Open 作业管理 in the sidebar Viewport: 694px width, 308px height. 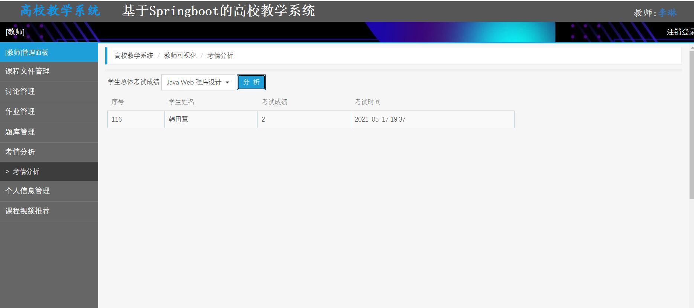click(x=49, y=112)
